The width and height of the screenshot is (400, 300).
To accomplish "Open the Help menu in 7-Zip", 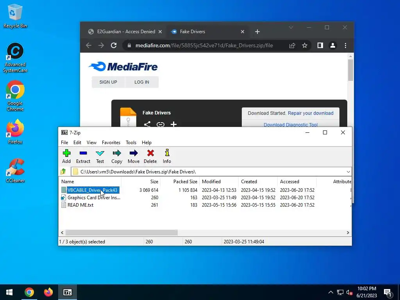I will point(147,143).
